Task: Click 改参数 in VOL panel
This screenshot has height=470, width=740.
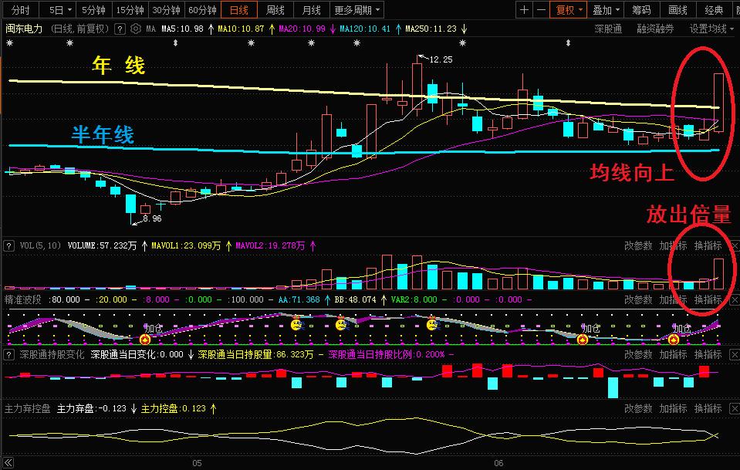Action: 638,246
